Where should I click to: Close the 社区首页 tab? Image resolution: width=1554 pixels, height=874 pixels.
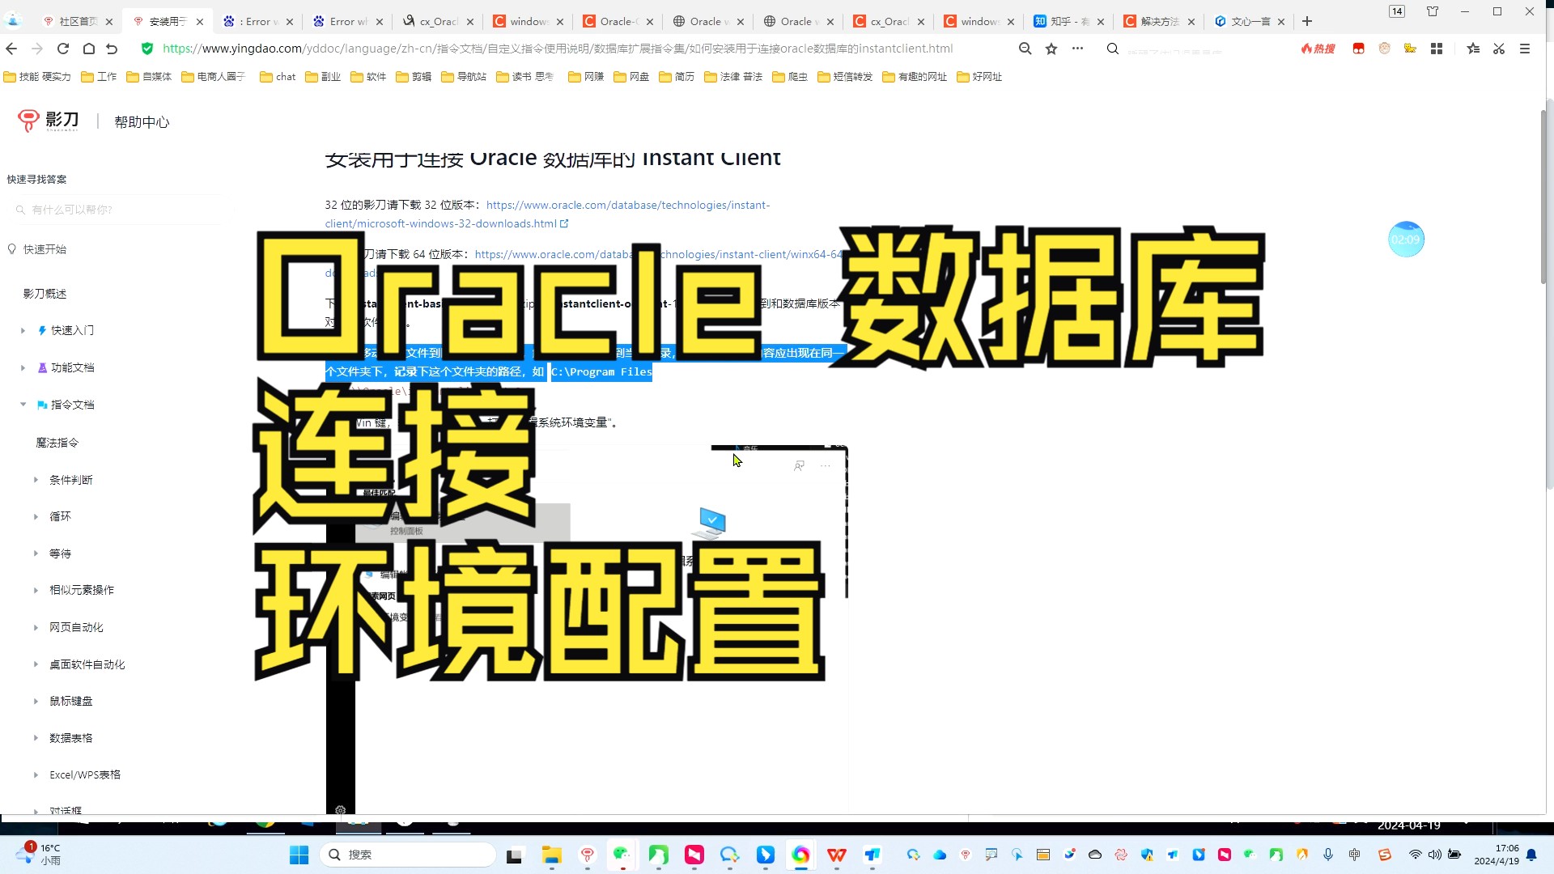(109, 22)
